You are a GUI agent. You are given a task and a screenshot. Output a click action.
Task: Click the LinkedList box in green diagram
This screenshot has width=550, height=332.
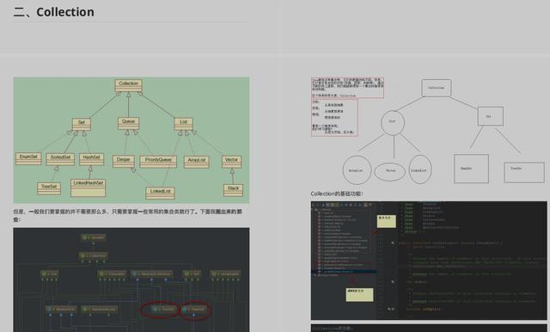161,193
